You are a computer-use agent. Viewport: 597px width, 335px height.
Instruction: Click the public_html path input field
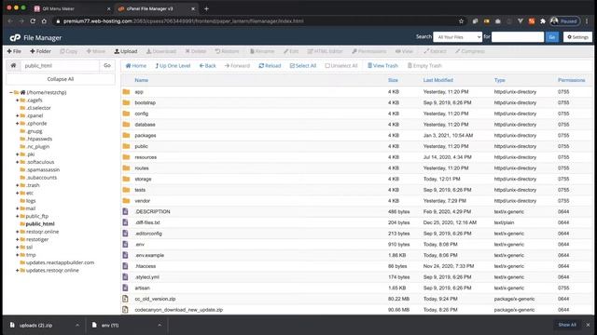coord(60,66)
